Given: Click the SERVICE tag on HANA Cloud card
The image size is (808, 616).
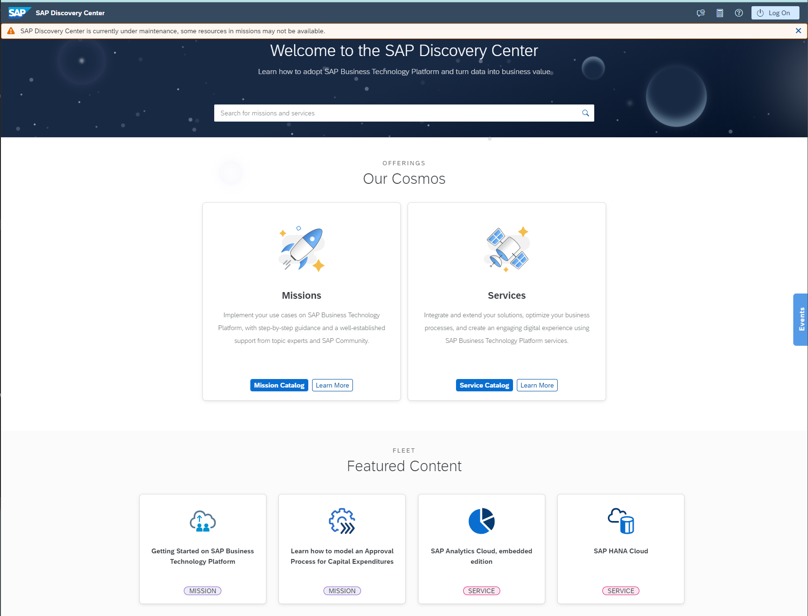Looking at the screenshot, I should 621,591.
